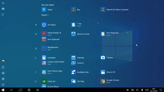
Task: Open Settings gear in sidebar
Action: [x=3, y=79]
